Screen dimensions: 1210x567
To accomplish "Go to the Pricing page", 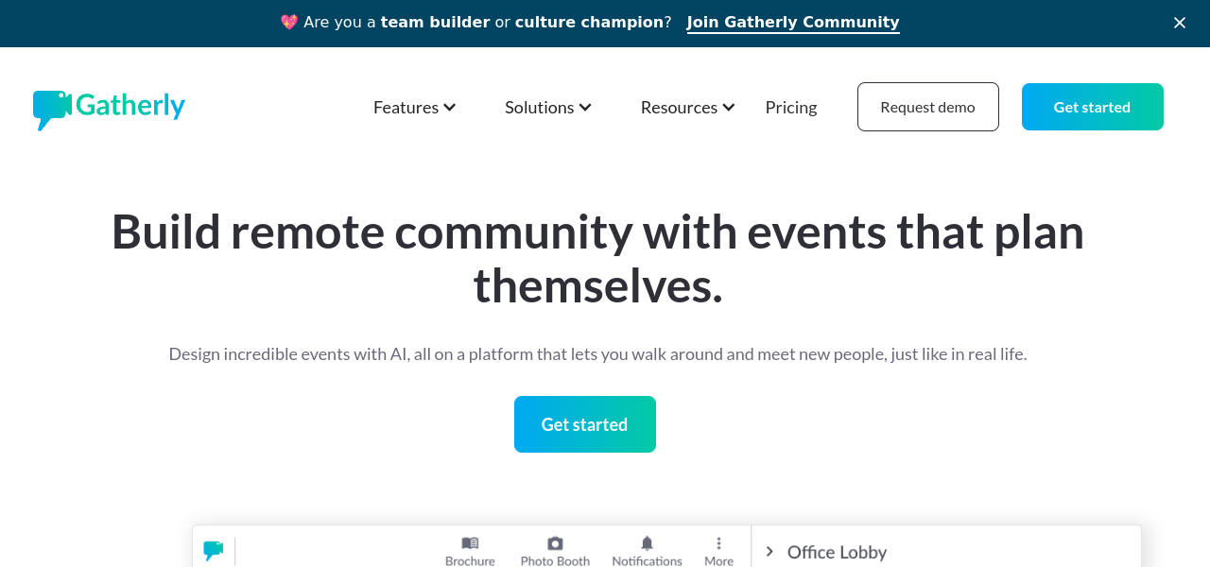I will tap(791, 107).
